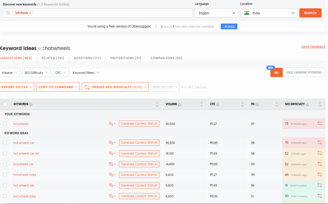Switch to SUGGESTIONS (403) tab
This screenshot has width=328, height=204.
pyautogui.click(x=16, y=58)
